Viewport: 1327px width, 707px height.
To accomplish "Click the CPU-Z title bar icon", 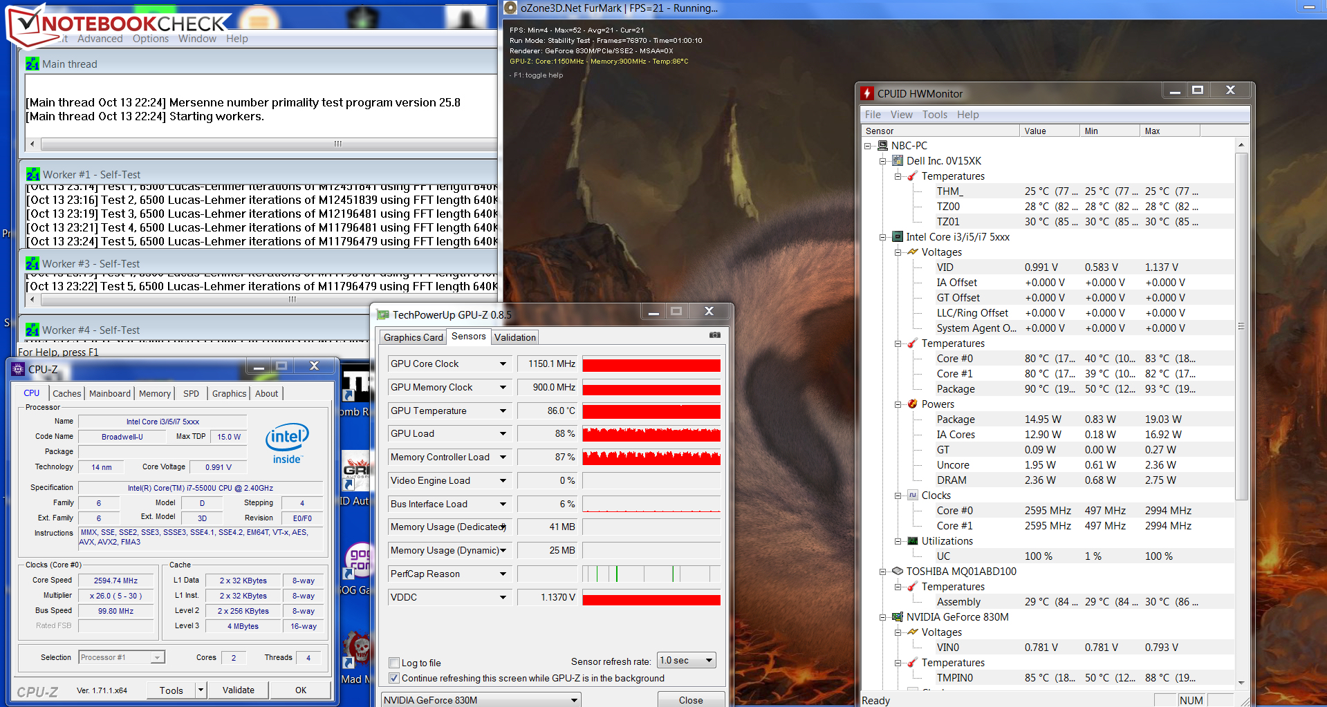I will pyautogui.click(x=18, y=369).
